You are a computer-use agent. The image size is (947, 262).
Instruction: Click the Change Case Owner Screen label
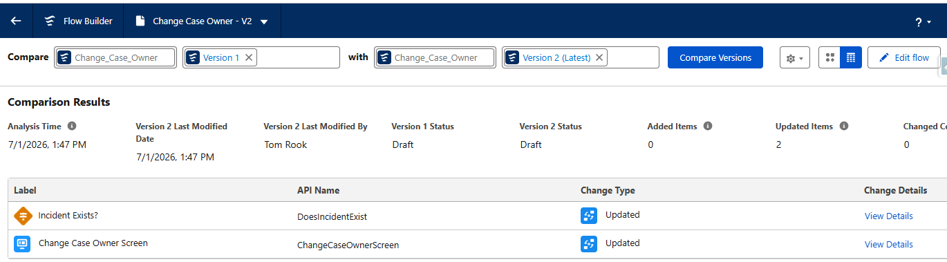click(93, 243)
